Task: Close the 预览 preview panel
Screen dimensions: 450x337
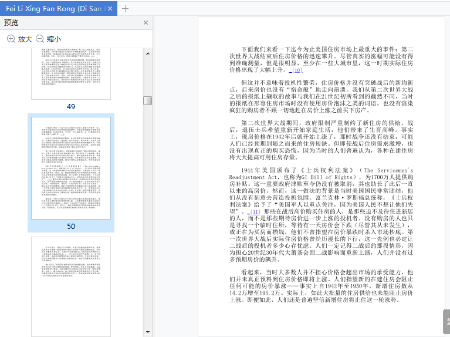Action: point(146,23)
